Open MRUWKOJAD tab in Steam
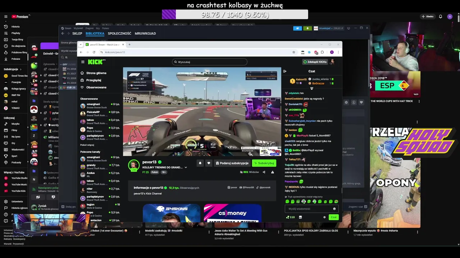 [145, 33]
